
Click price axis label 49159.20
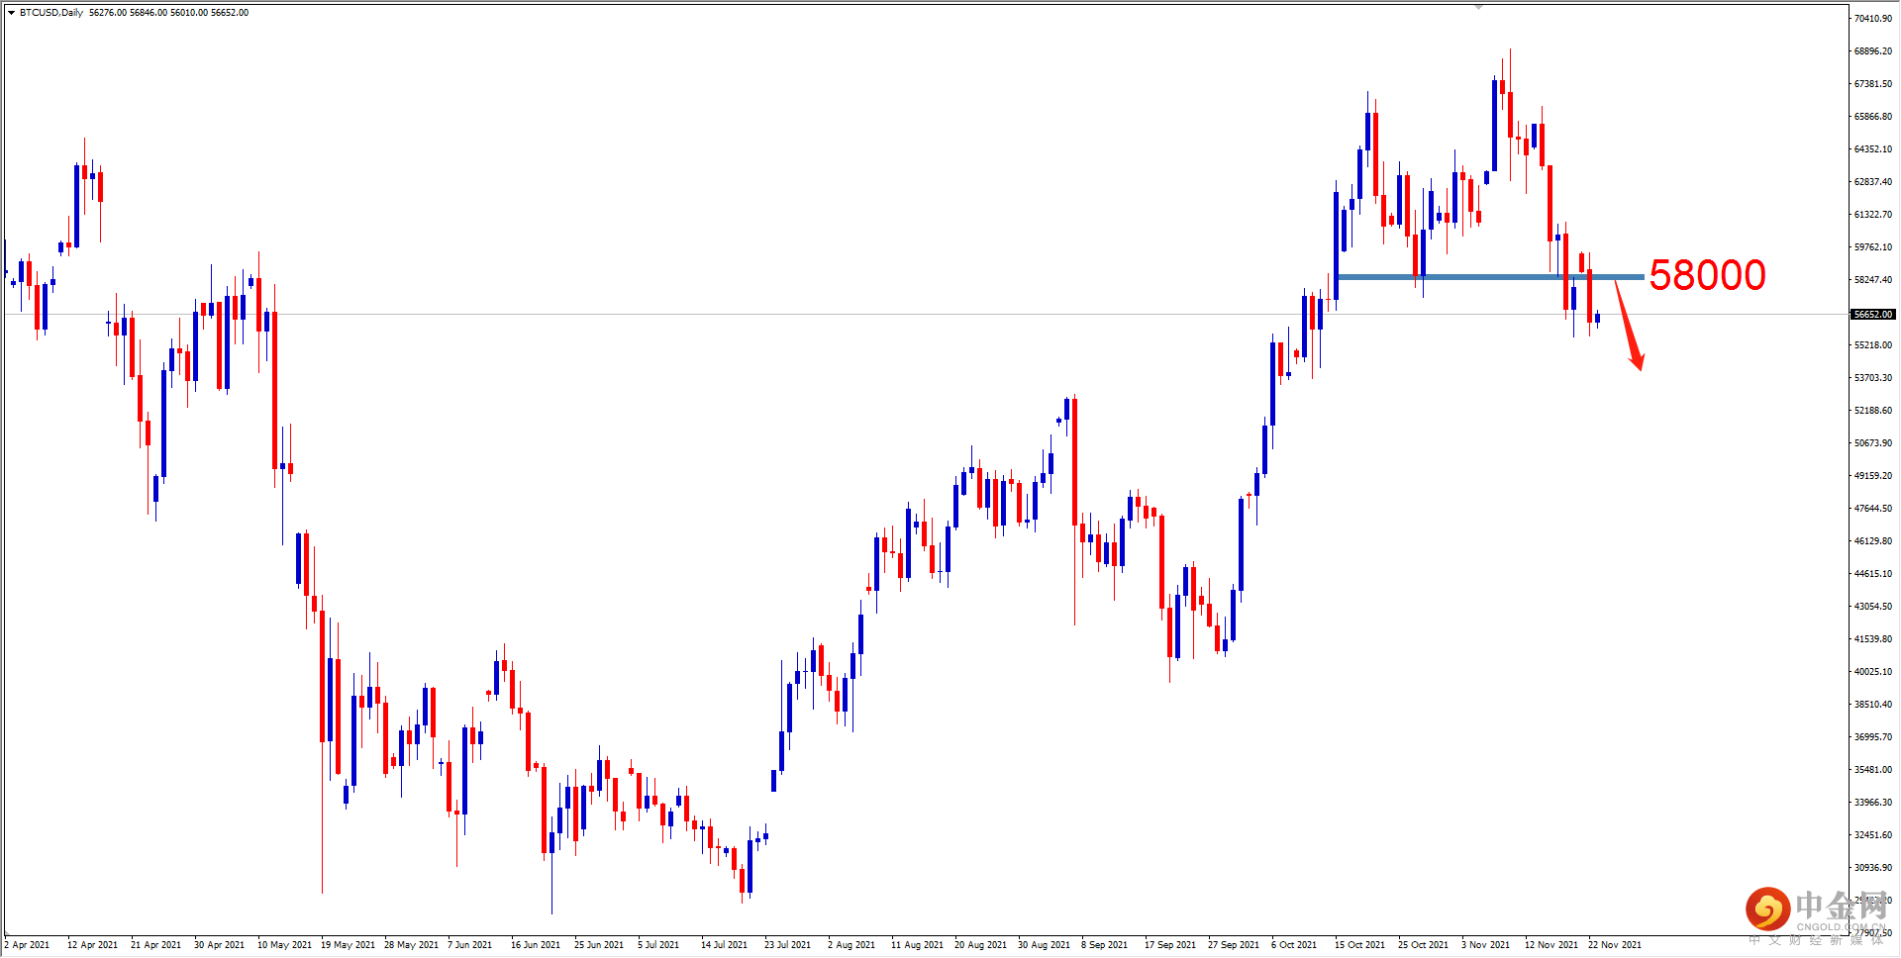[x=1873, y=476]
